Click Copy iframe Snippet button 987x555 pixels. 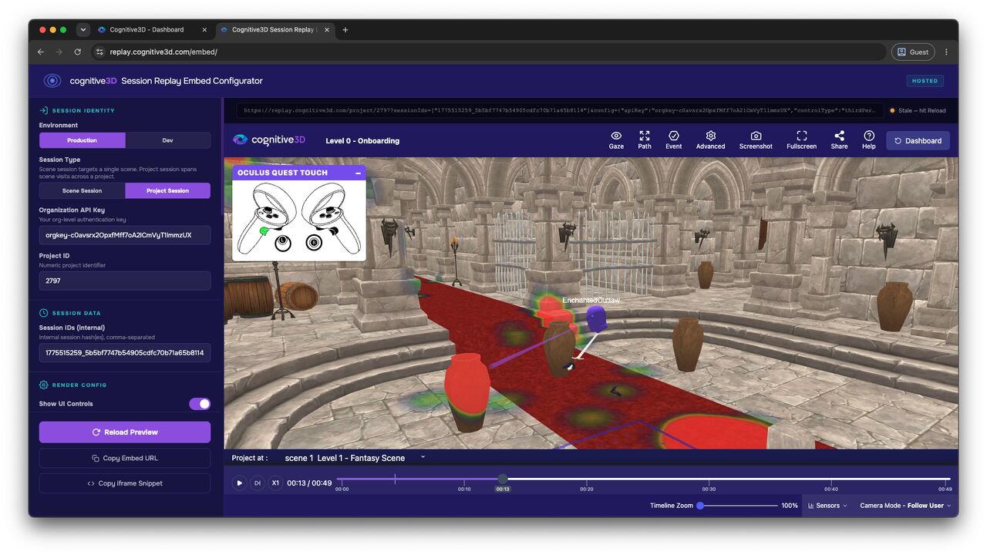pos(125,483)
